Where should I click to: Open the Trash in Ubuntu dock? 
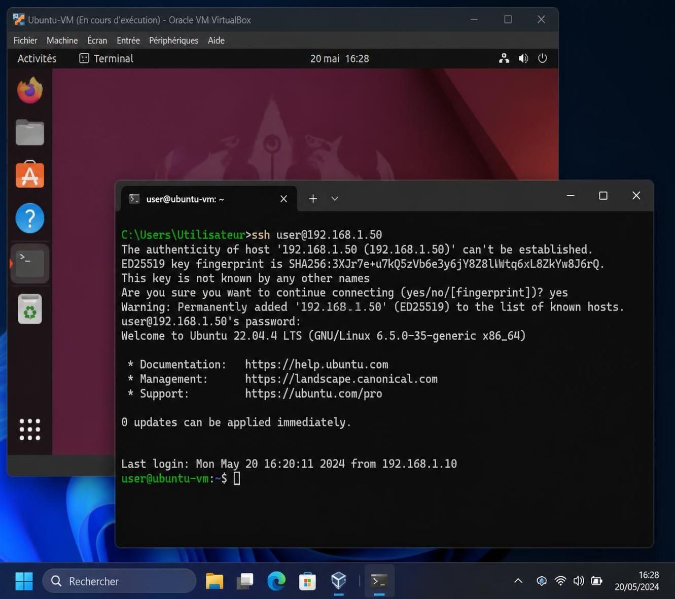pyautogui.click(x=30, y=308)
